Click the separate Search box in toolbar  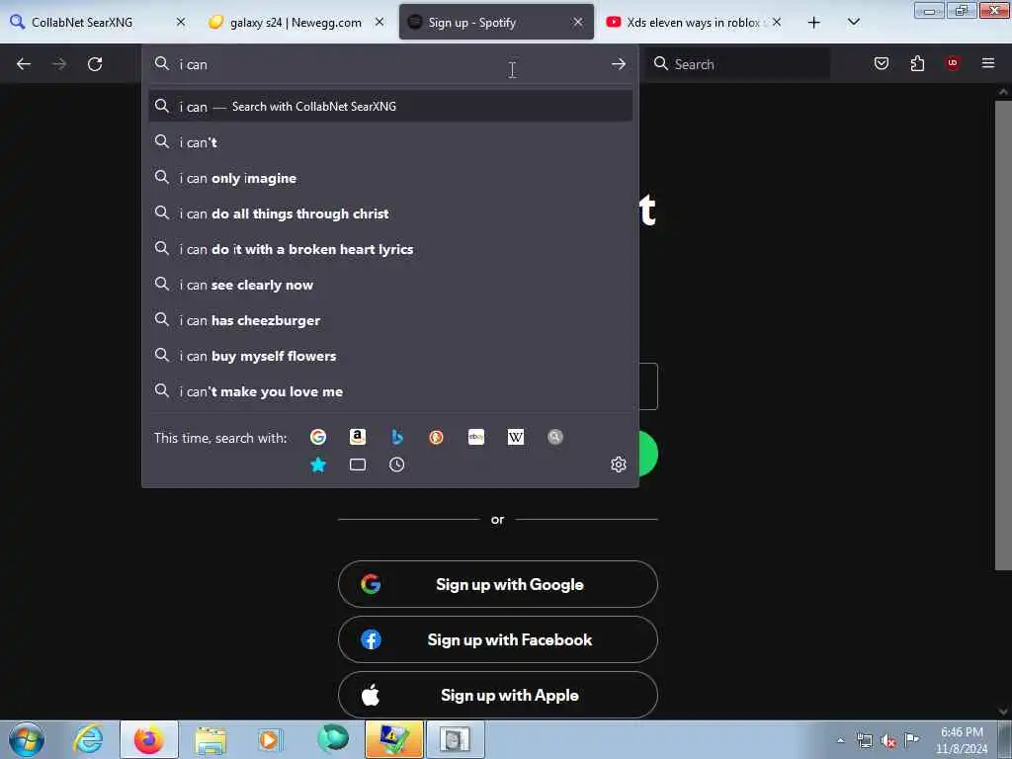point(739,64)
